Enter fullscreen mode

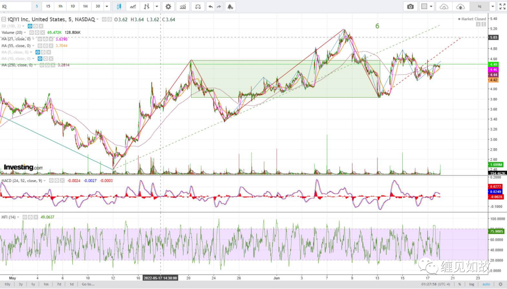tap(502, 7)
